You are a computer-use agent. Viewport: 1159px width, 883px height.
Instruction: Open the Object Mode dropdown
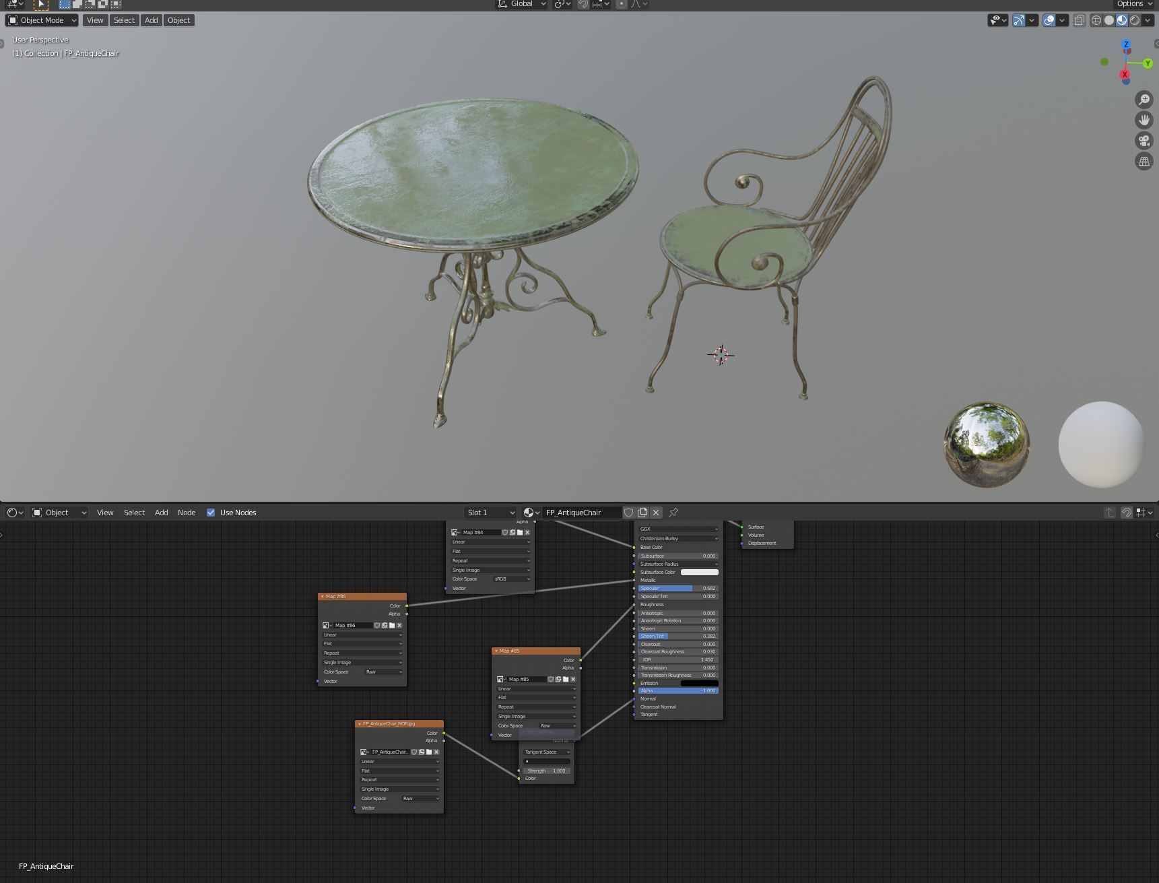click(x=42, y=20)
